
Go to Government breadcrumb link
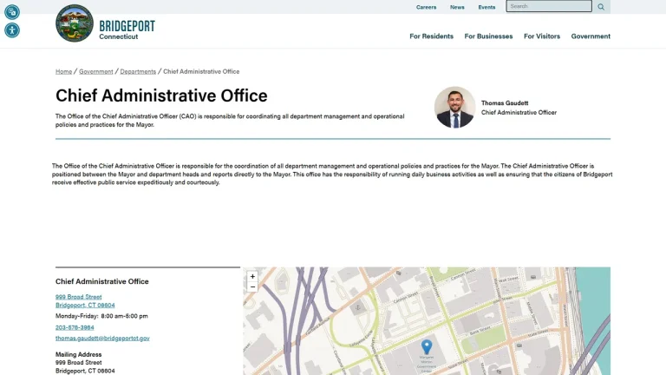pyautogui.click(x=96, y=71)
